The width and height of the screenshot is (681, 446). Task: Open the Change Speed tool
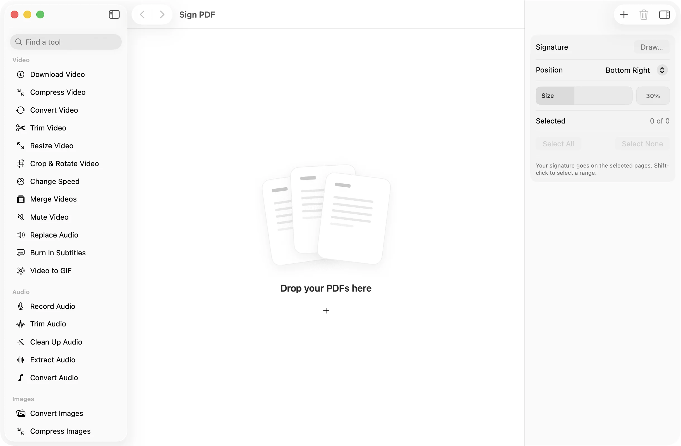[66, 181]
